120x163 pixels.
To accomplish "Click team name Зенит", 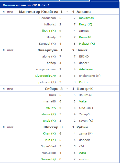I will [82, 50].
